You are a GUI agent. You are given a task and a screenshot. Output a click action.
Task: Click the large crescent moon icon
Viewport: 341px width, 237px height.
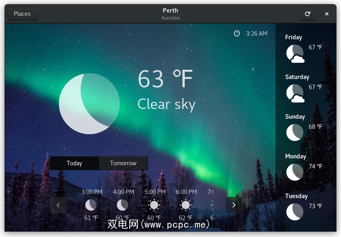click(89, 103)
